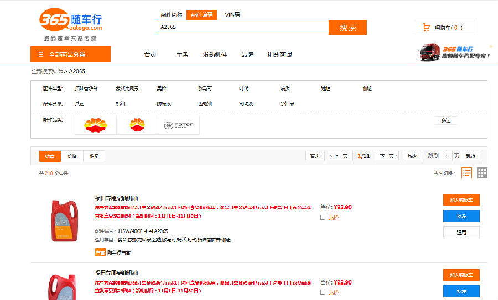Click 全部搜索结果 breadcrumb link
The image size is (498, 300).
48,71
